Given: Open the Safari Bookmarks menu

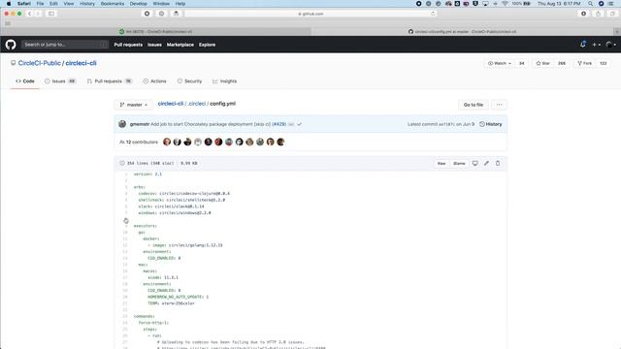Looking at the screenshot, I should pos(113,4).
